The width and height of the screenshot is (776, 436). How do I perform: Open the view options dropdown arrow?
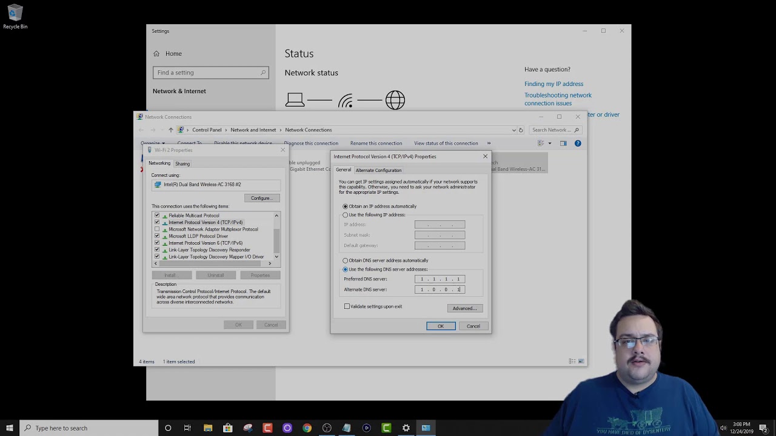coord(550,144)
